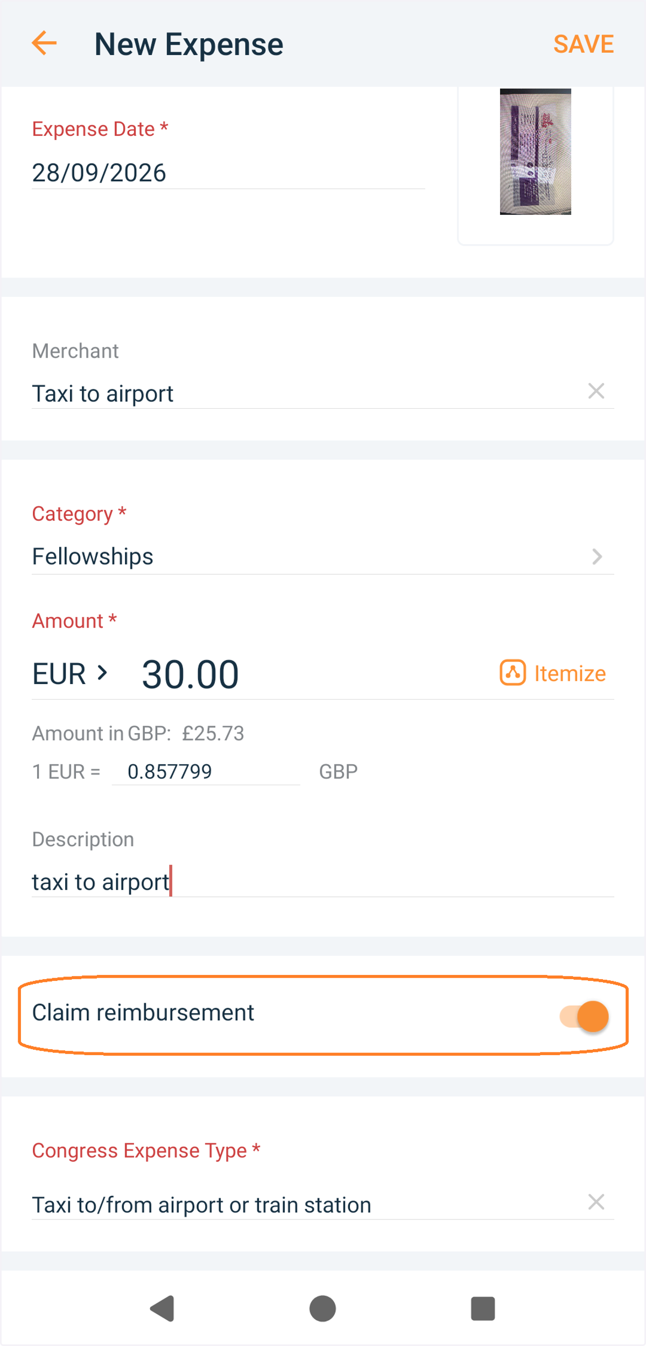
Task: Select the Fellowships category value
Action: 93,556
